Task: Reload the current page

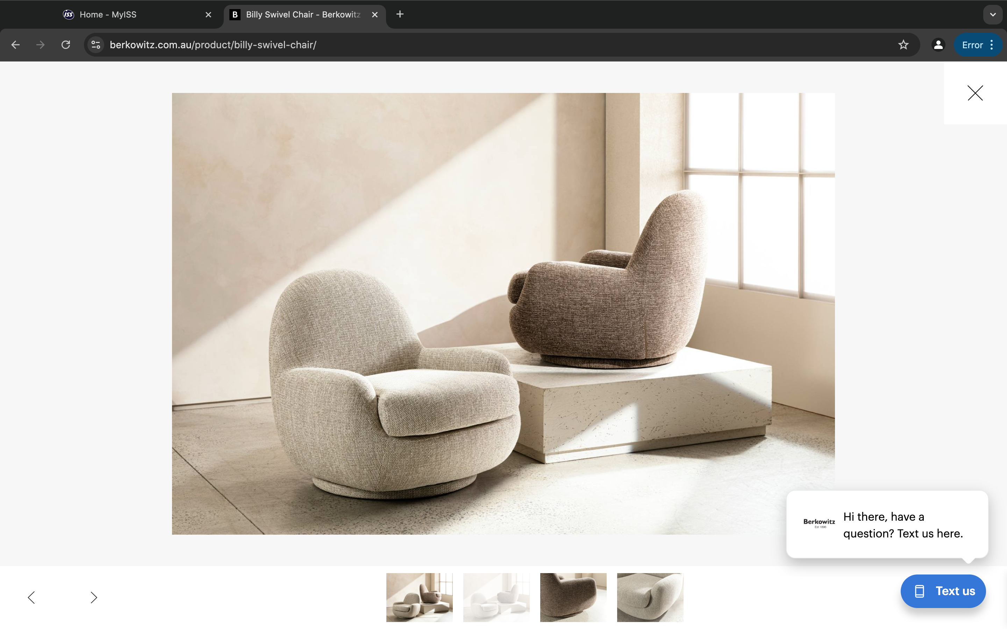Action: click(x=66, y=45)
